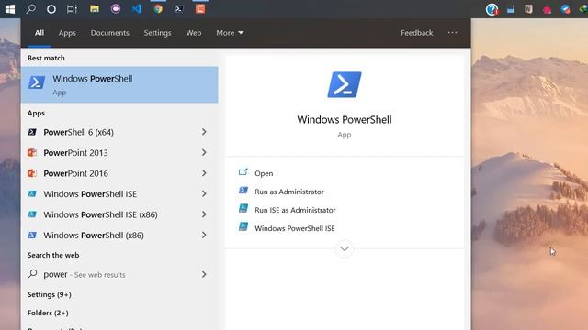588x330 pixels.
Task: Click the blue help icon in tray
Action: [492, 9]
